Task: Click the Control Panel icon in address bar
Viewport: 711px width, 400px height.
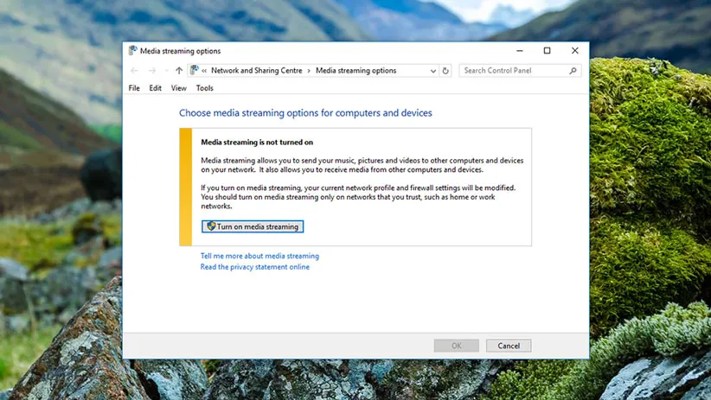Action: [194, 71]
